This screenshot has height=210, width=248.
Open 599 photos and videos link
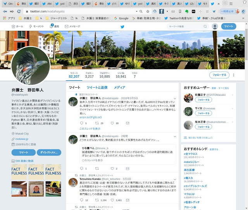(24, 161)
